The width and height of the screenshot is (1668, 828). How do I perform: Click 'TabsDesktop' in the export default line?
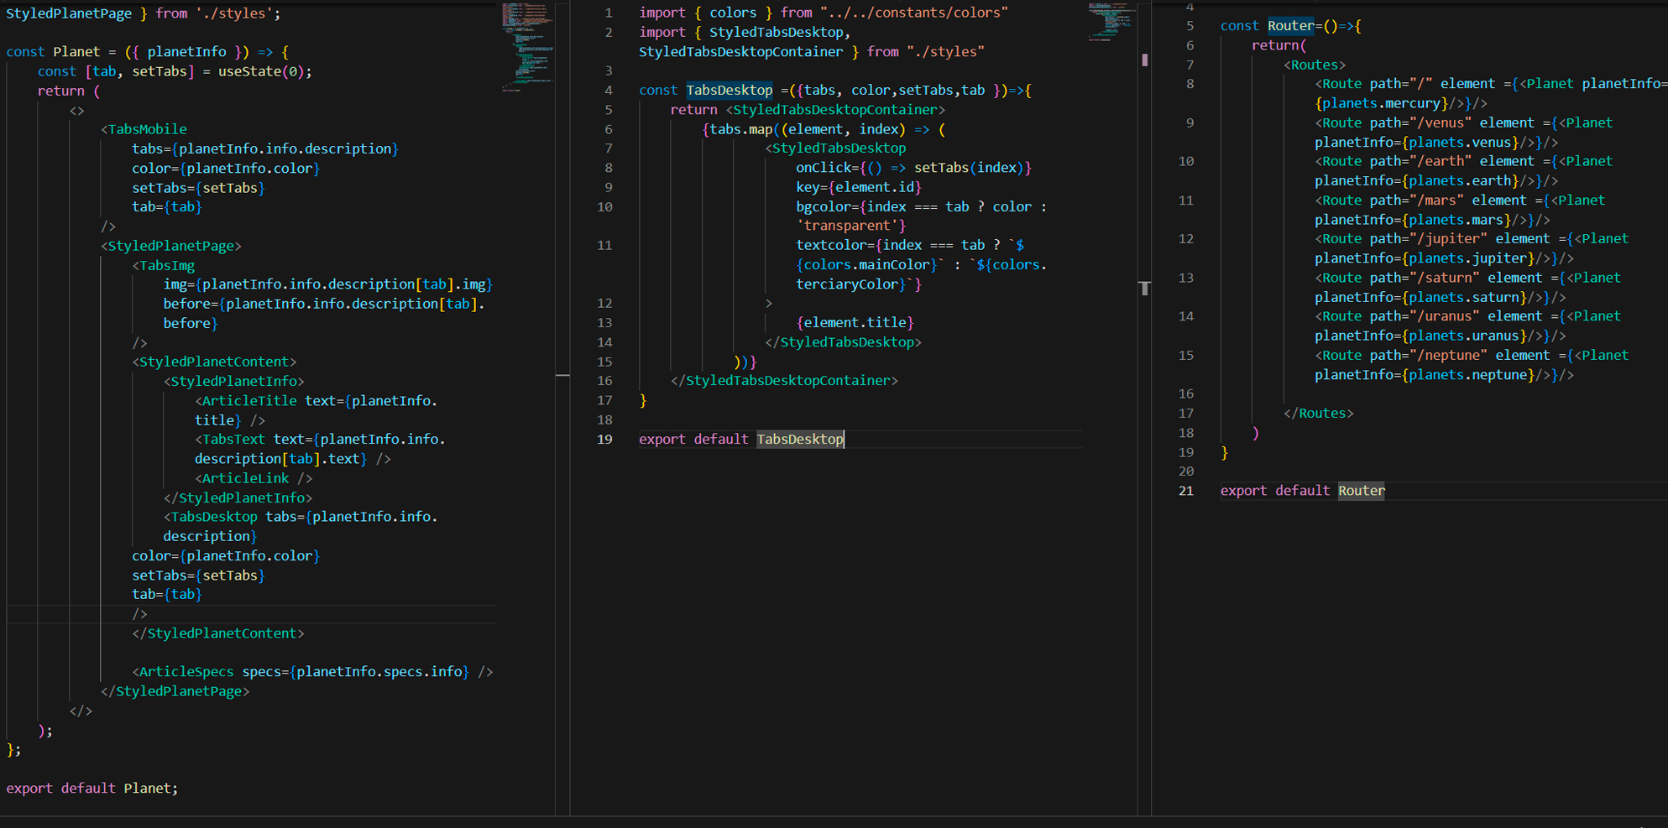click(800, 439)
